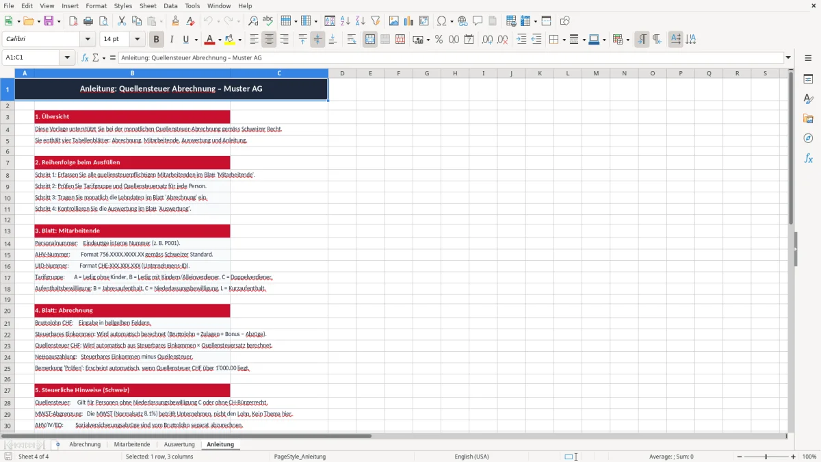Click column D header
Viewport: 821px width, 462px height.
(342, 73)
